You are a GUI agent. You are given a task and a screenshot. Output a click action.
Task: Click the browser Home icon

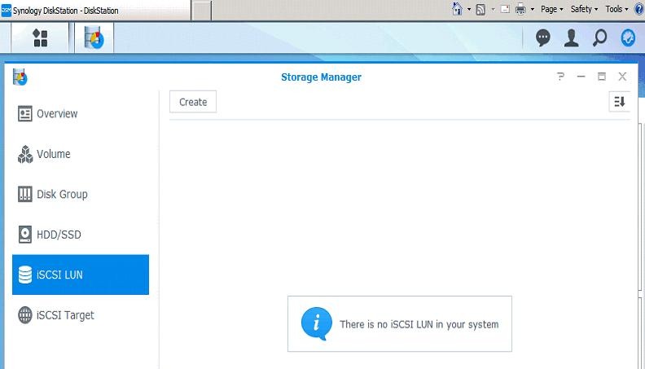[x=458, y=9]
